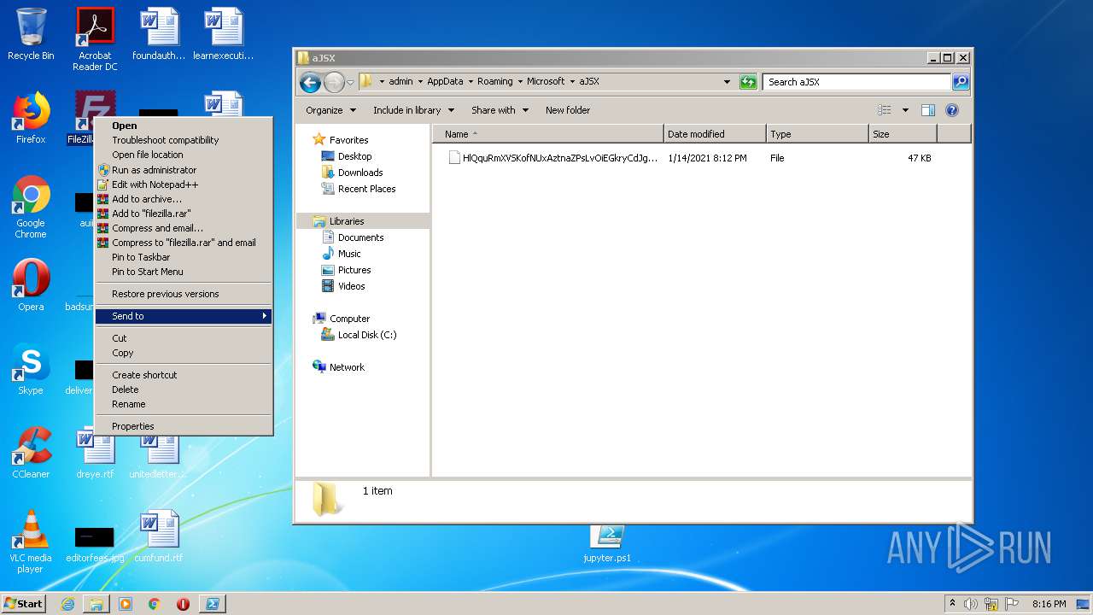Click the Explorer Back navigation arrow

310,82
